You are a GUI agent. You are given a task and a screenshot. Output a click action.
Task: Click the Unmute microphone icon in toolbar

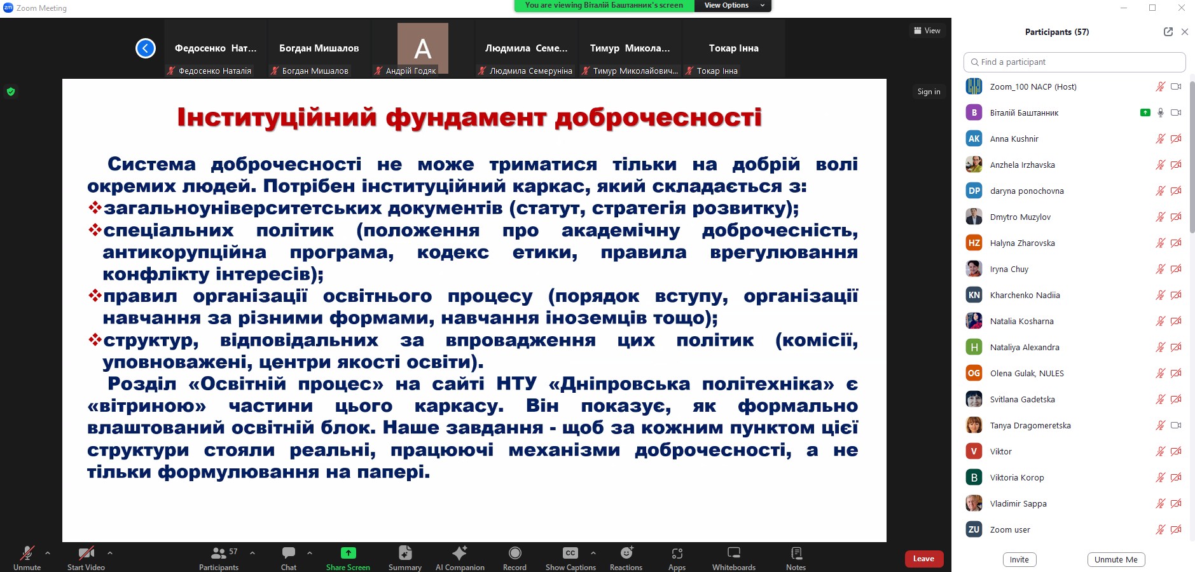[27, 553]
